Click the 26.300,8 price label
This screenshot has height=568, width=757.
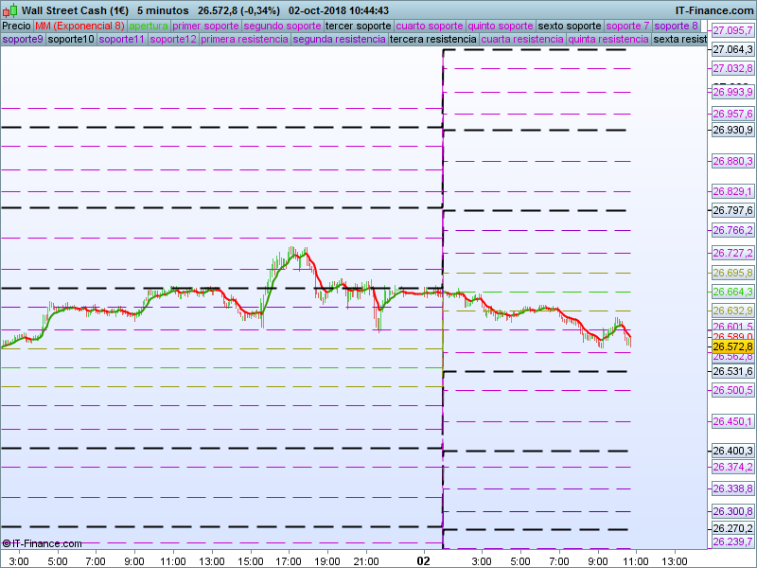coord(732,511)
